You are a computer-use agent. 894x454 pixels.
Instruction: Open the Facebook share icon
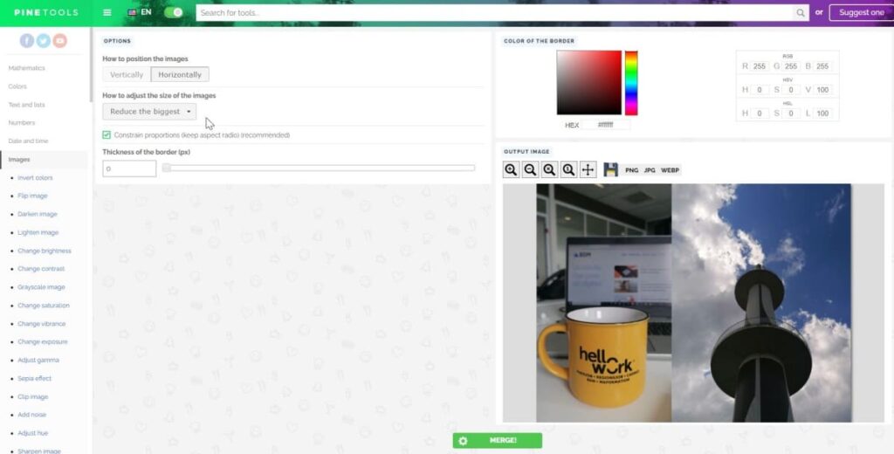click(27, 40)
